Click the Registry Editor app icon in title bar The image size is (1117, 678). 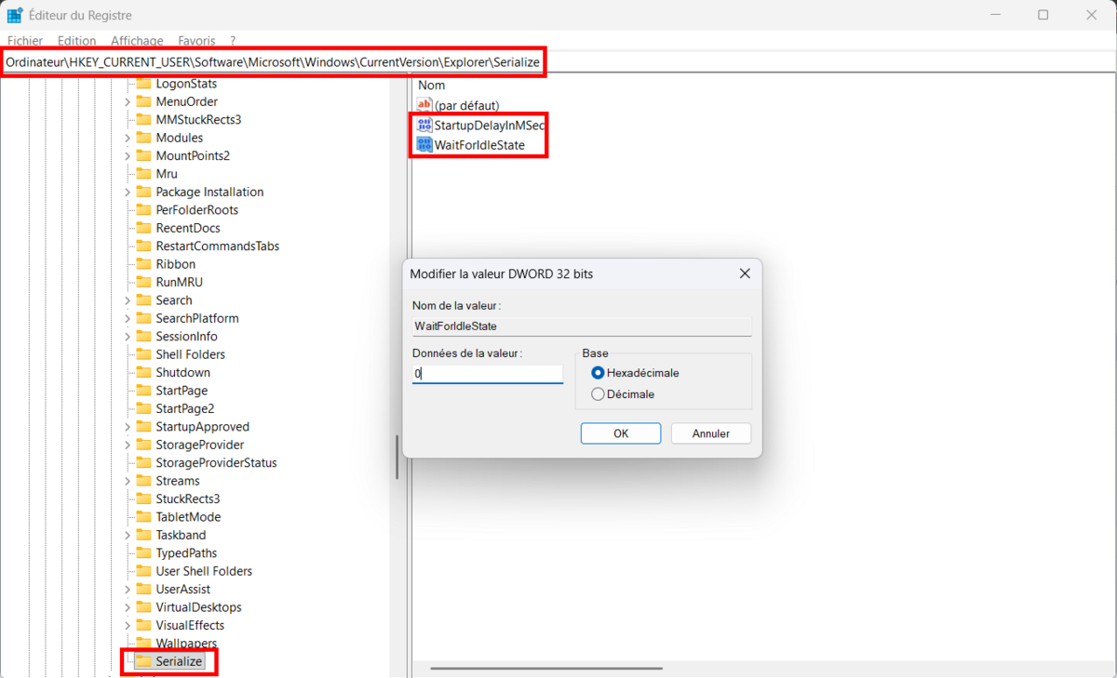[x=15, y=15]
